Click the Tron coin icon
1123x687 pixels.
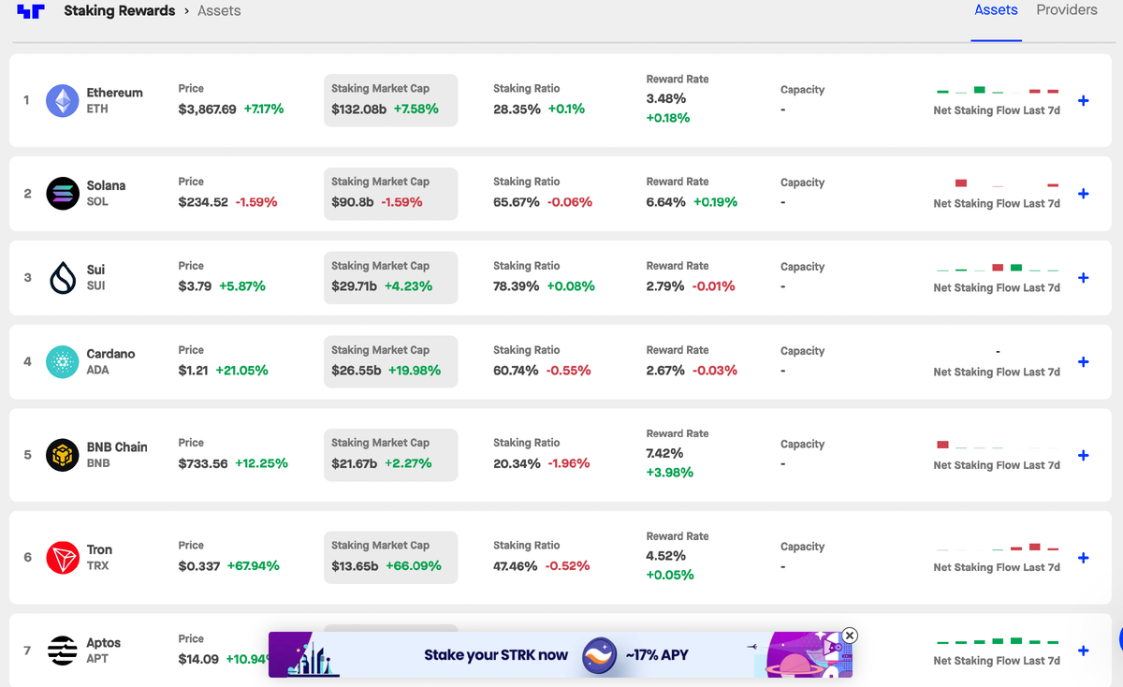click(63, 557)
